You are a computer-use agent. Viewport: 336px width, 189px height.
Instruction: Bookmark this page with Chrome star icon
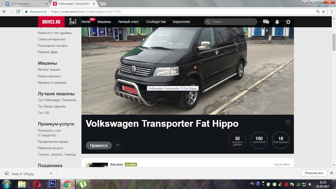[323, 12]
